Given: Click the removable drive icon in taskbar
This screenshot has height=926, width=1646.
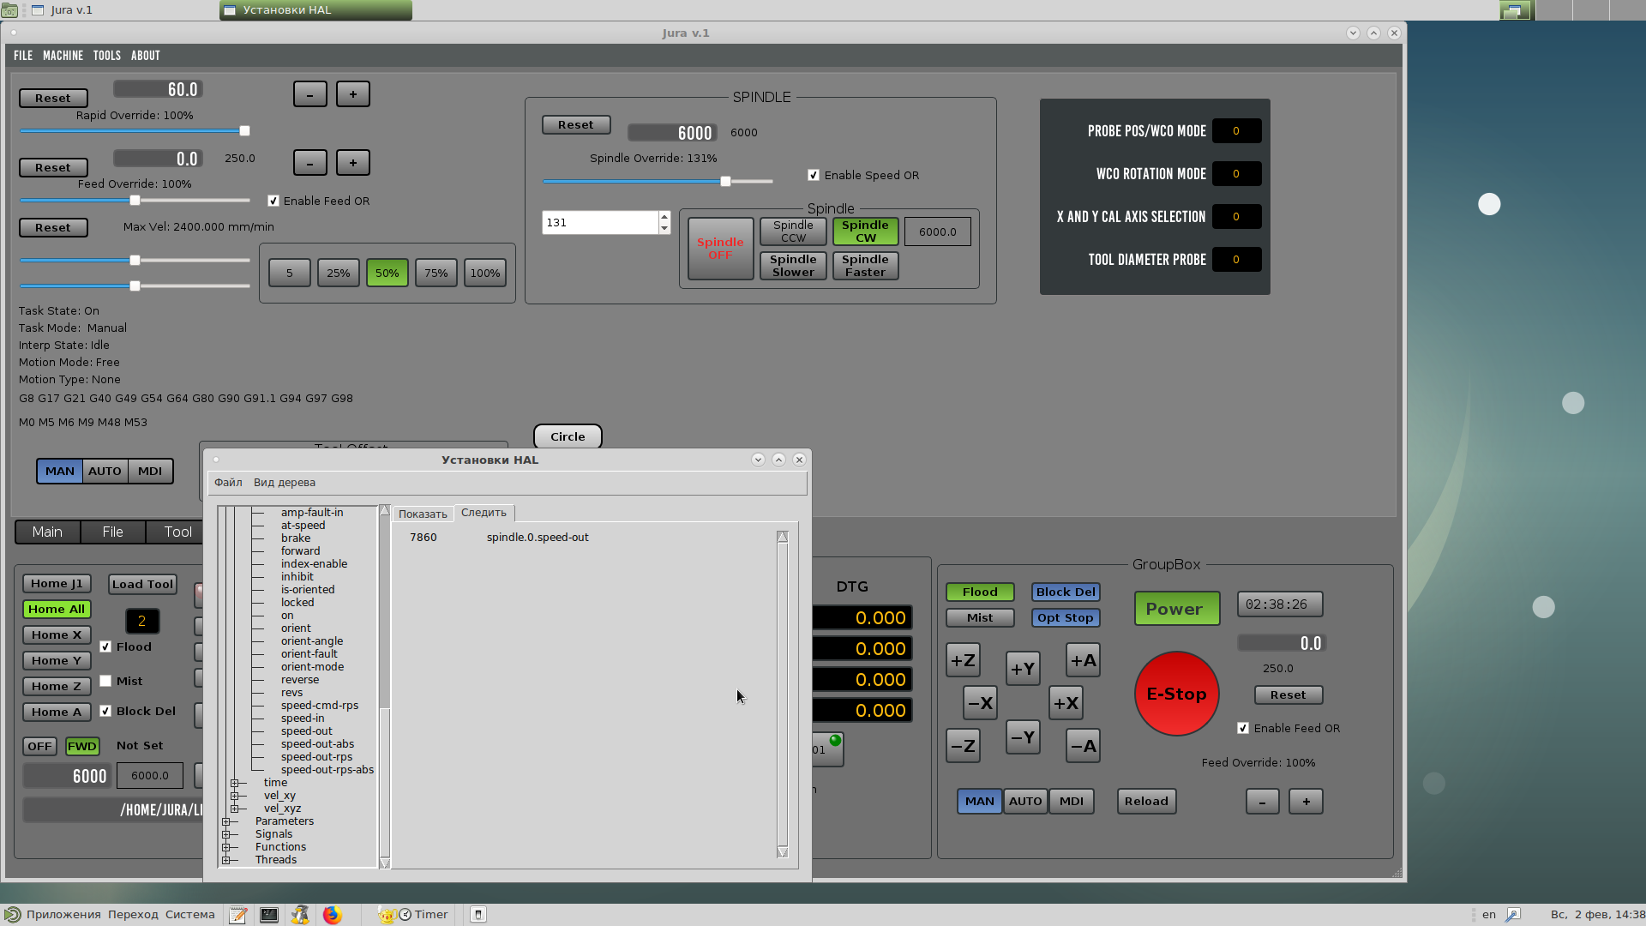Looking at the screenshot, I should [x=478, y=915].
